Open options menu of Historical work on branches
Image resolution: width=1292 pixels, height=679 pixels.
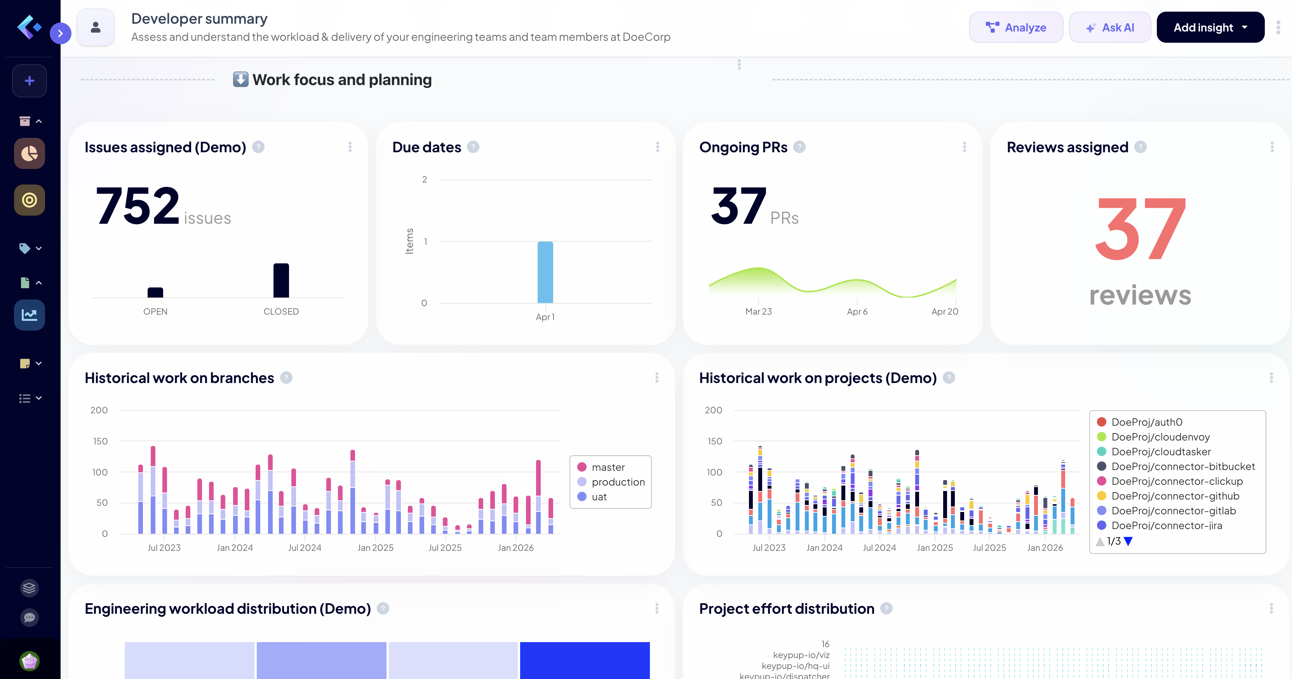(657, 378)
